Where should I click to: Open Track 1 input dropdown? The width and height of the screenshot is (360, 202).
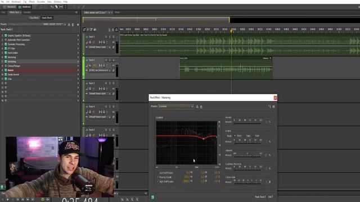[100, 47]
